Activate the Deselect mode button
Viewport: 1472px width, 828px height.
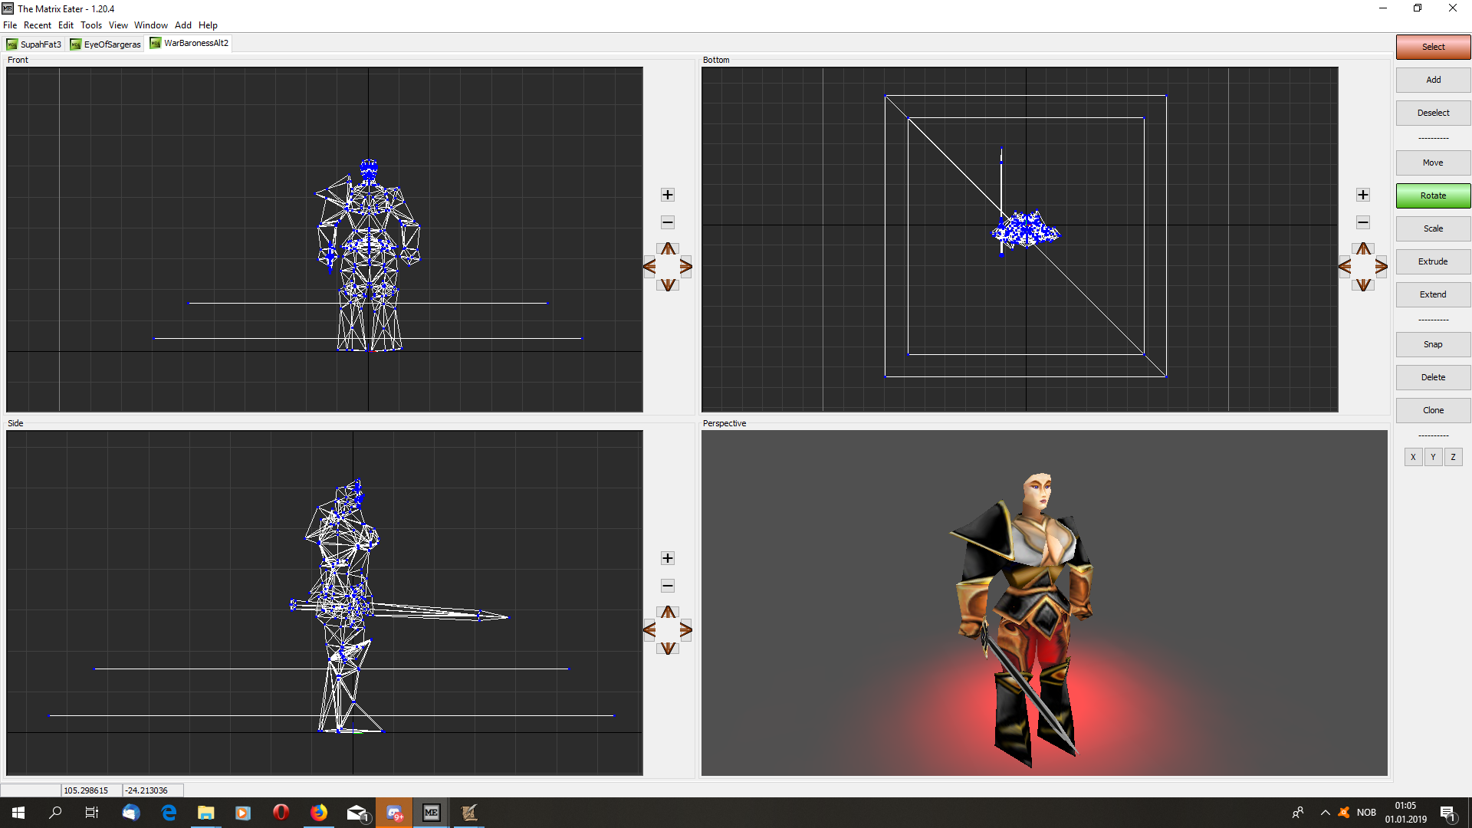pyautogui.click(x=1433, y=113)
